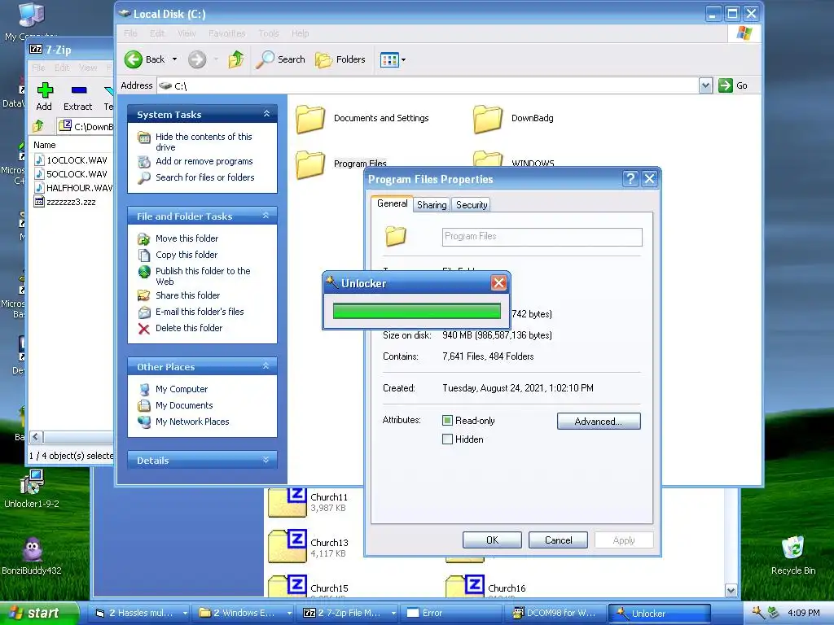Click the grey Forward arrow in Explorer toolbar

pyautogui.click(x=197, y=59)
